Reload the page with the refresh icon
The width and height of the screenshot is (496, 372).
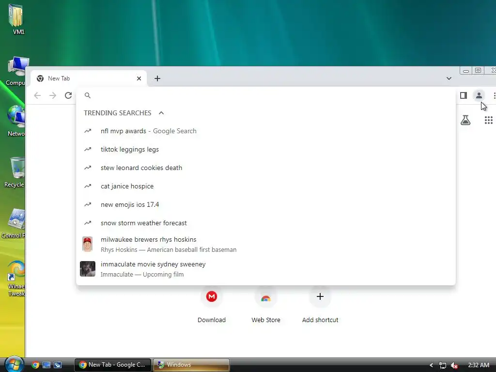tap(68, 95)
